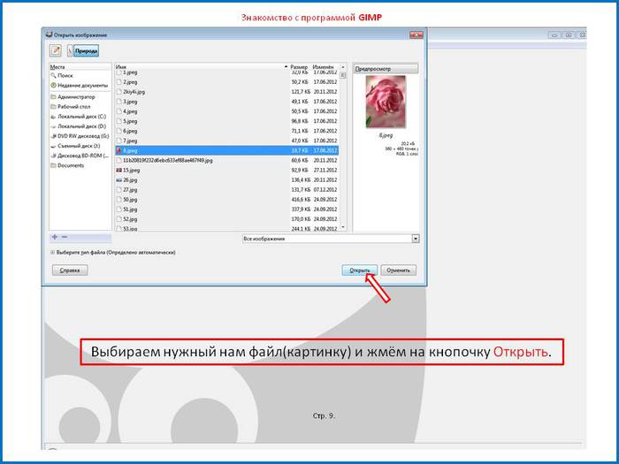The image size is (619, 464).
Task: Click the 416,6 КБ size cell
Action: click(301, 200)
